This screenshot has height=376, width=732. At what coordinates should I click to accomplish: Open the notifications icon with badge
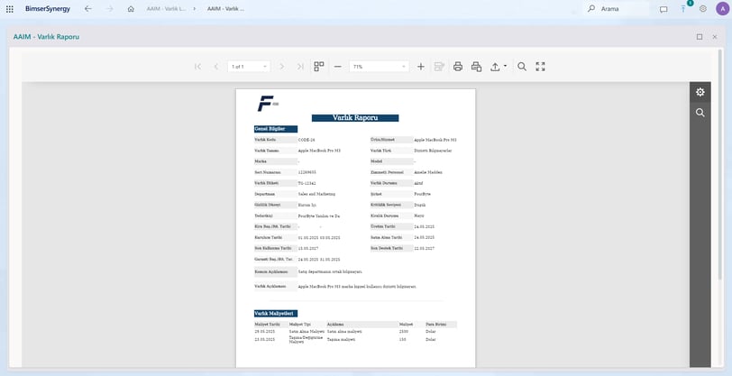(684, 9)
